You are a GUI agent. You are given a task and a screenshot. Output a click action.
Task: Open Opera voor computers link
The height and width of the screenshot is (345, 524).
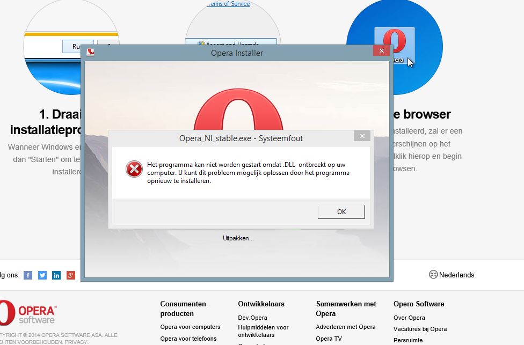pyautogui.click(x=190, y=327)
